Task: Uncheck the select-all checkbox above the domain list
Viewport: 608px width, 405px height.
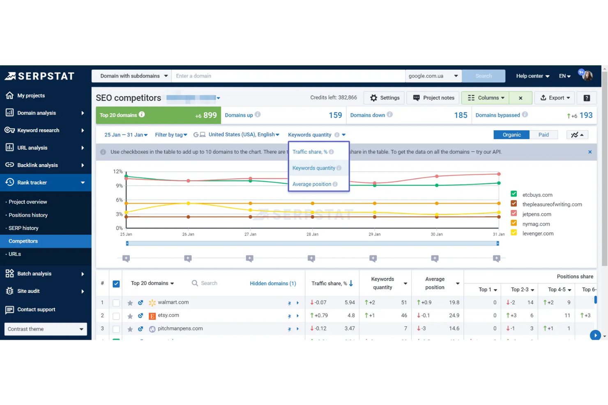Action: tap(116, 283)
